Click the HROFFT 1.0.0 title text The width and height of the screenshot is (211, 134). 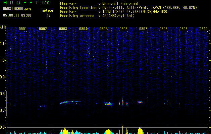27,3
